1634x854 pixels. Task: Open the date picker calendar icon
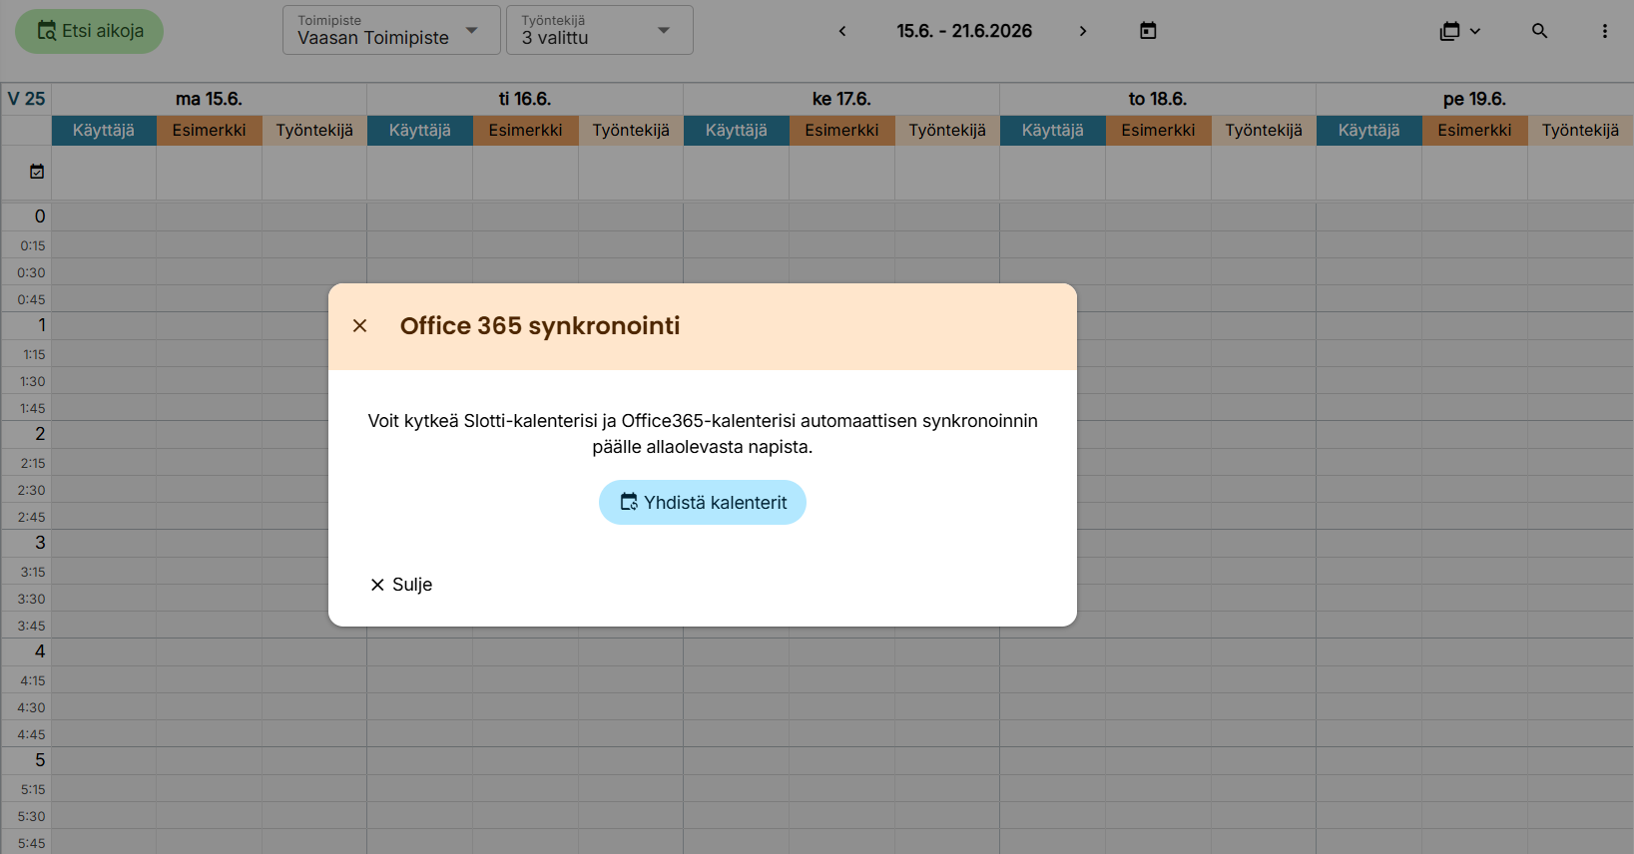tap(1148, 31)
